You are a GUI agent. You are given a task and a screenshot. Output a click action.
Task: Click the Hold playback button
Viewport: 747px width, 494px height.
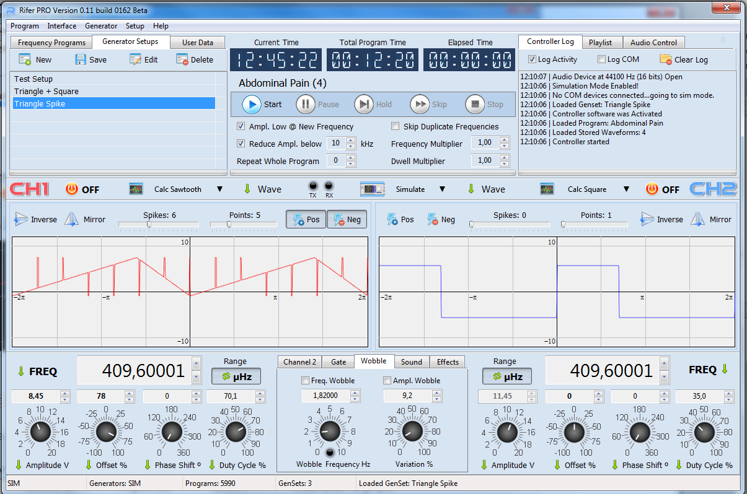(364, 104)
